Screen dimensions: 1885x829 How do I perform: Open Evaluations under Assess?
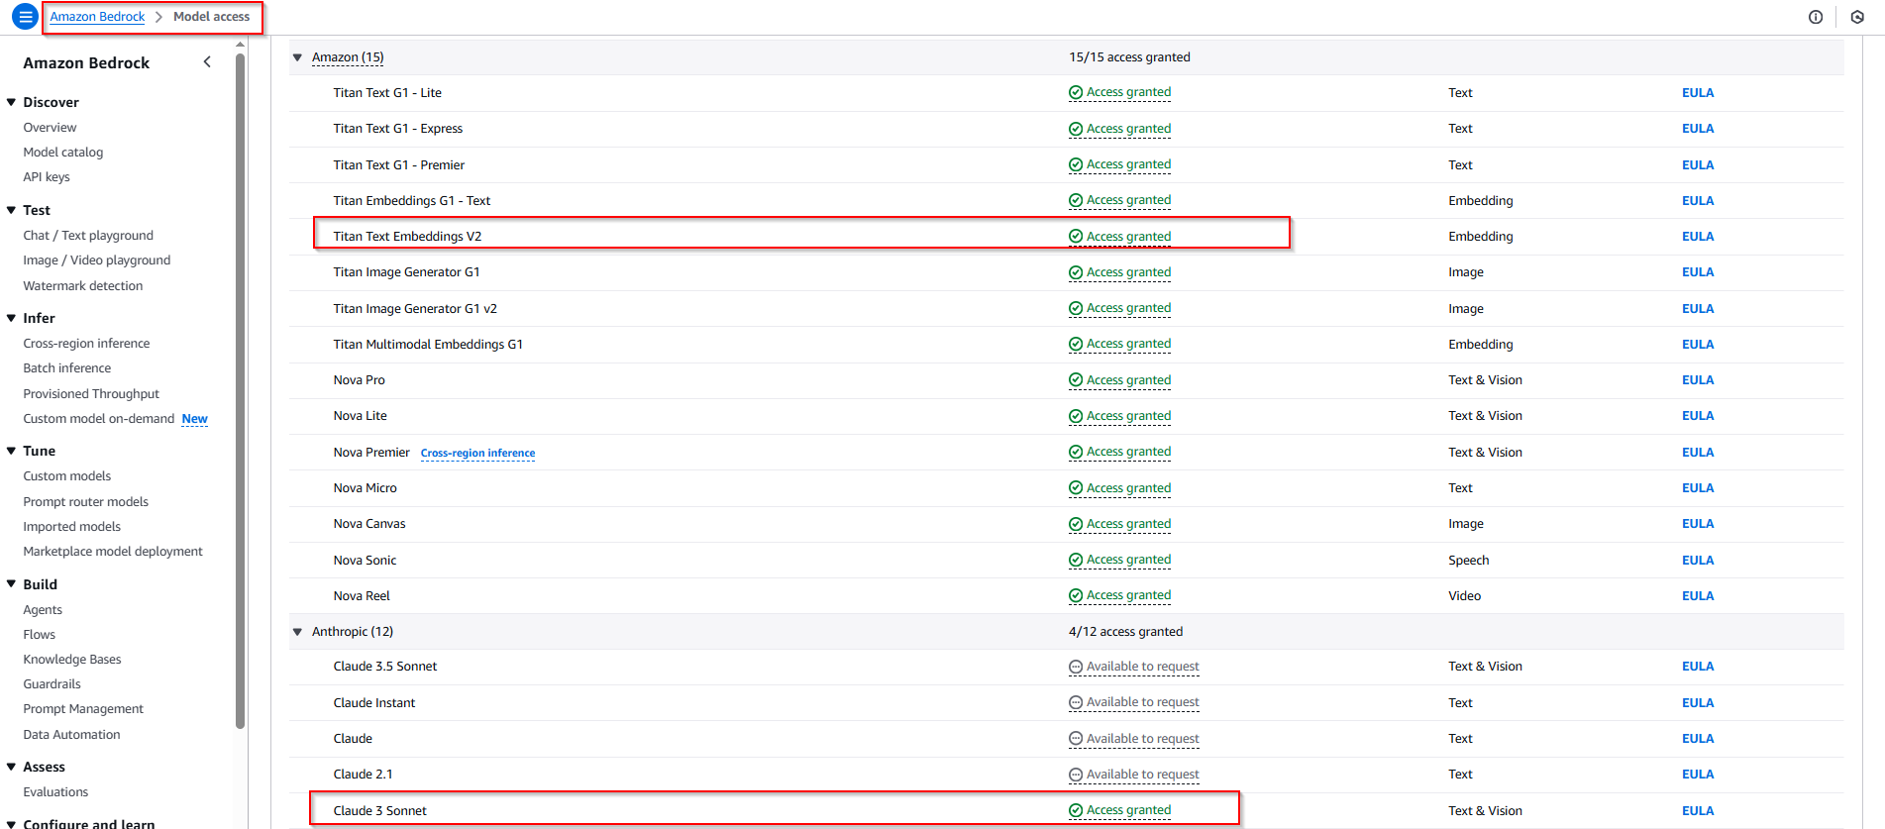(55, 792)
